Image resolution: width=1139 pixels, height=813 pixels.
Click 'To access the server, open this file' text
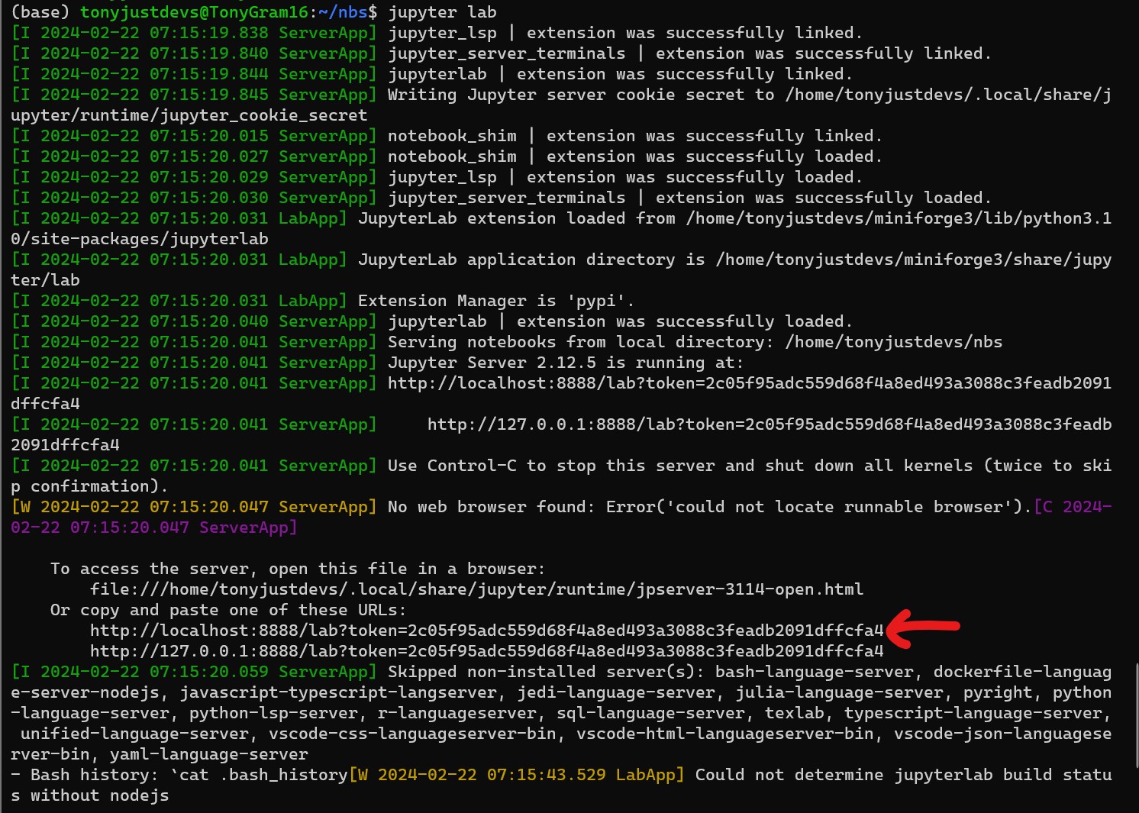[x=298, y=569]
